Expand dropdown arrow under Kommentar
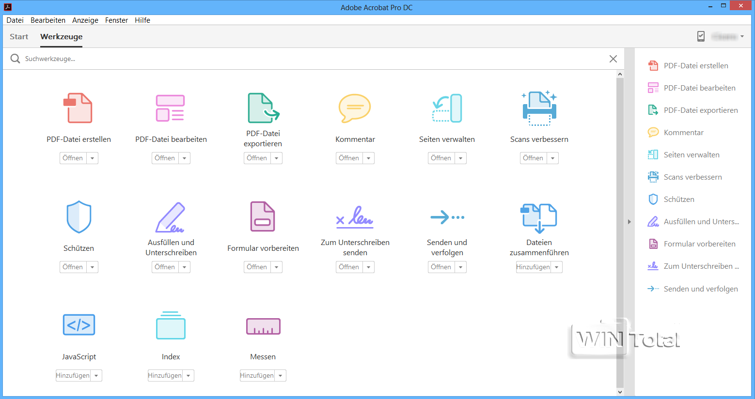Image resolution: width=755 pixels, height=399 pixels. coord(368,158)
